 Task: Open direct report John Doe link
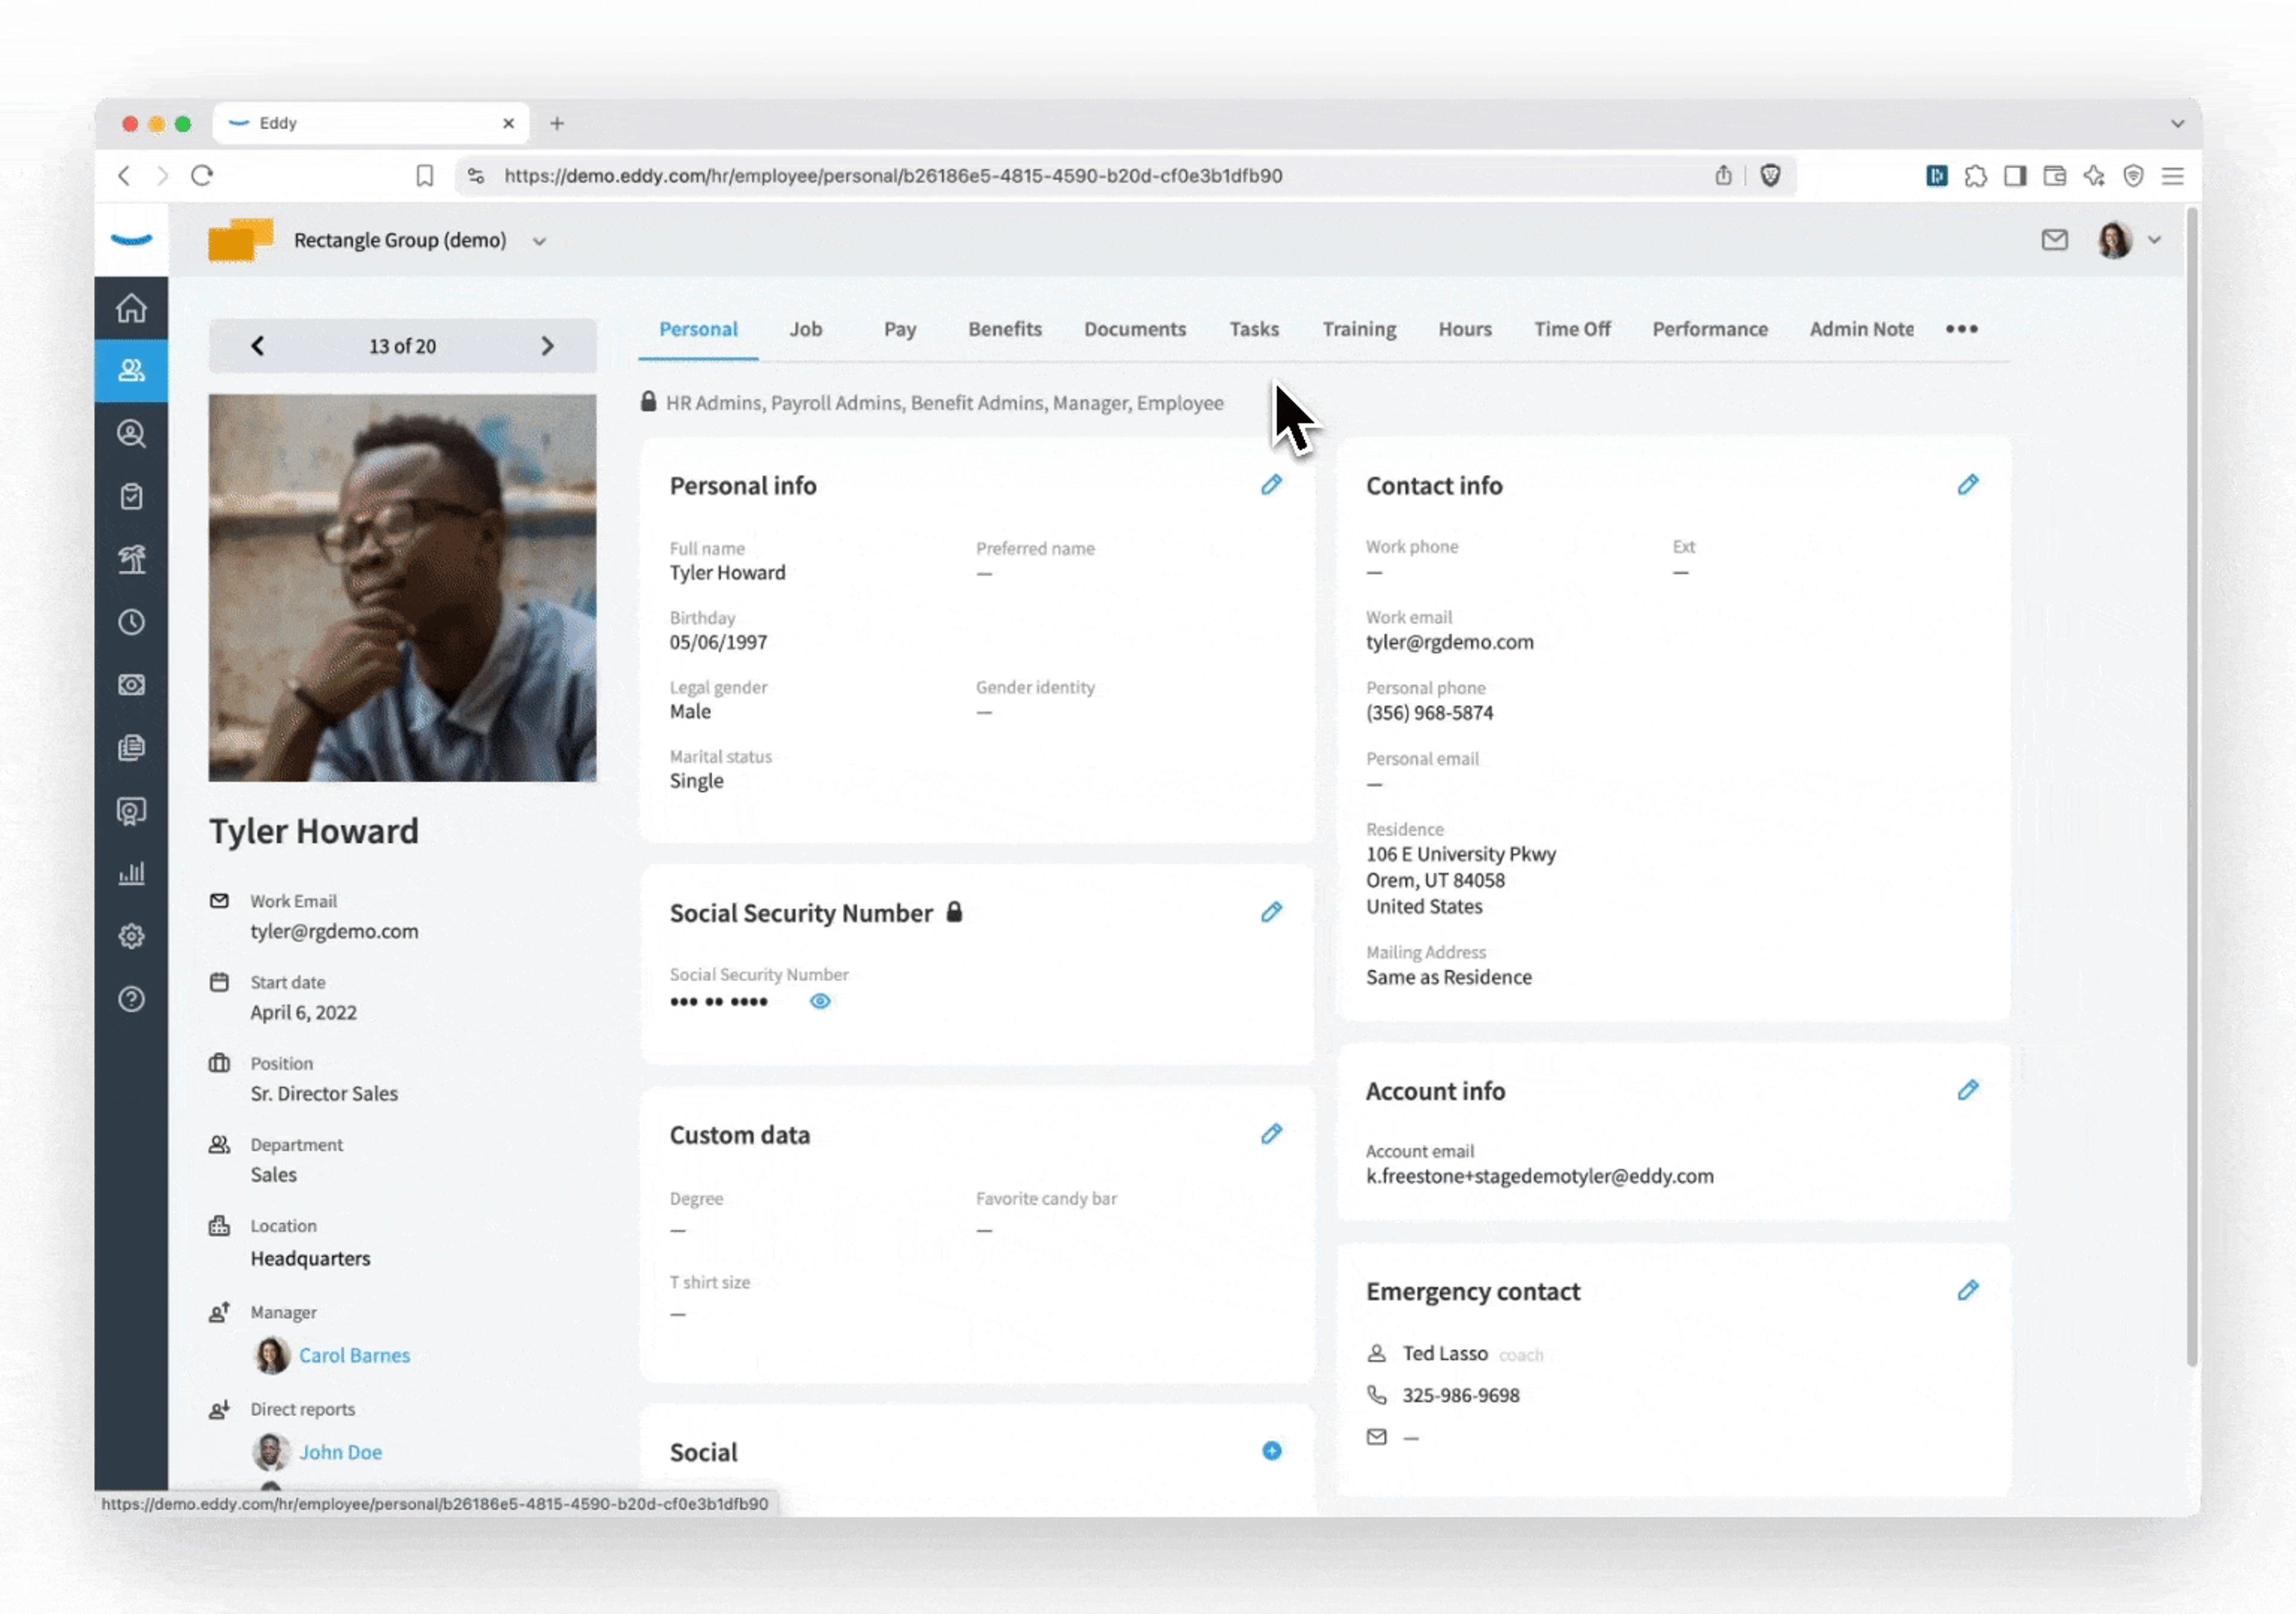tap(340, 1452)
